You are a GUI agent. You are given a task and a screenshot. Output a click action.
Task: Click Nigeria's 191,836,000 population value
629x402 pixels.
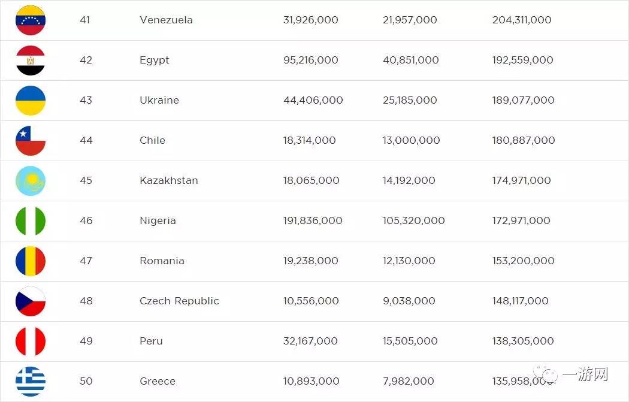tap(313, 221)
